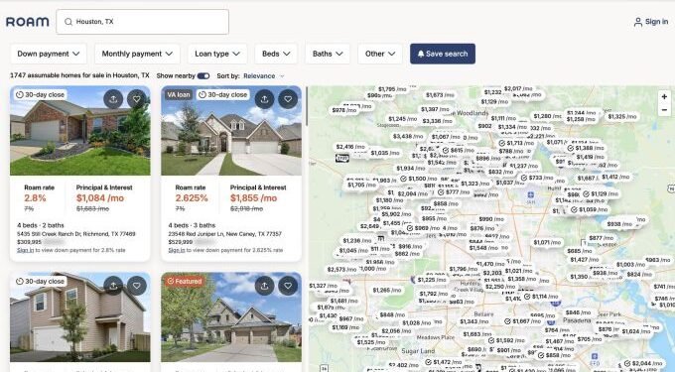Toggle the Show nearby switch
675x372 pixels.
(203, 76)
